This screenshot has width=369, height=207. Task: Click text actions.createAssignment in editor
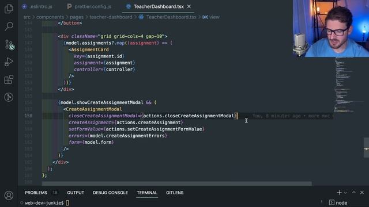(x=149, y=122)
